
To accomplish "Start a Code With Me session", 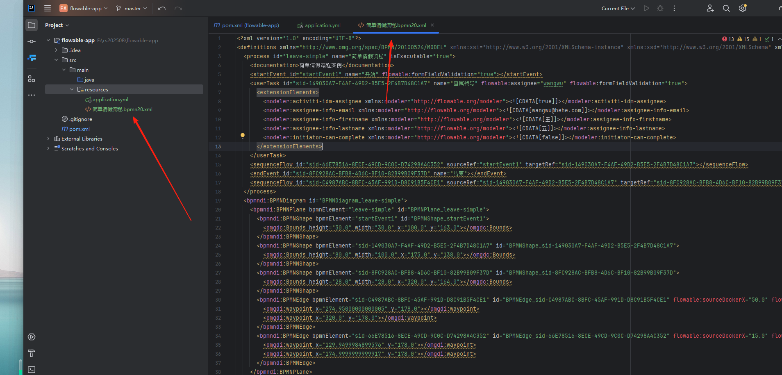I will pyautogui.click(x=710, y=8).
